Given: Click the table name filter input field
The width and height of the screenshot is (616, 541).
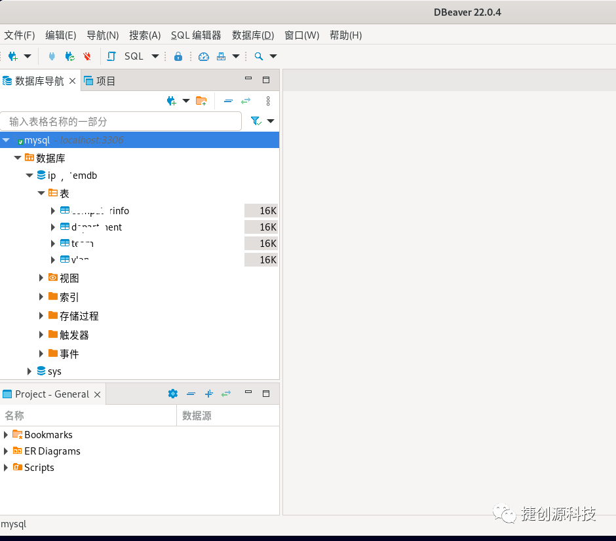Looking at the screenshot, I should click(121, 121).
